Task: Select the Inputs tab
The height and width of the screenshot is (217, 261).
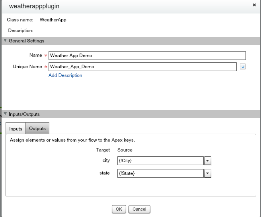Action: coord(16,129)
